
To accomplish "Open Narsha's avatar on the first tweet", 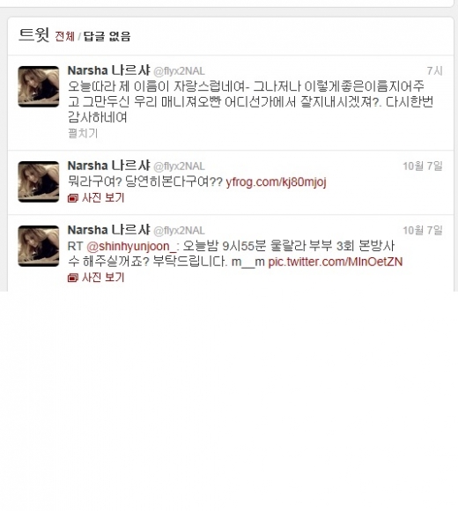I will tap(39, 86).
